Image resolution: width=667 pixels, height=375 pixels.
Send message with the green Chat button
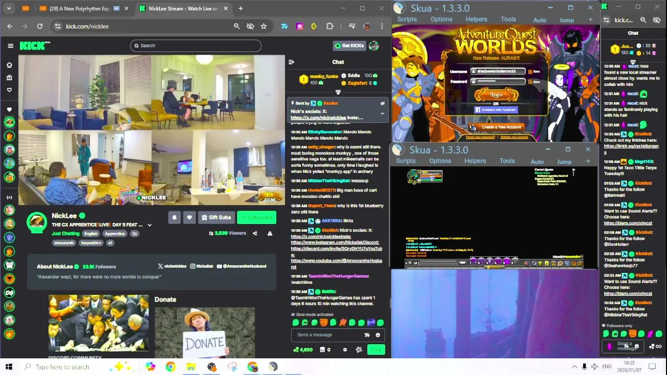pos(376,350)
